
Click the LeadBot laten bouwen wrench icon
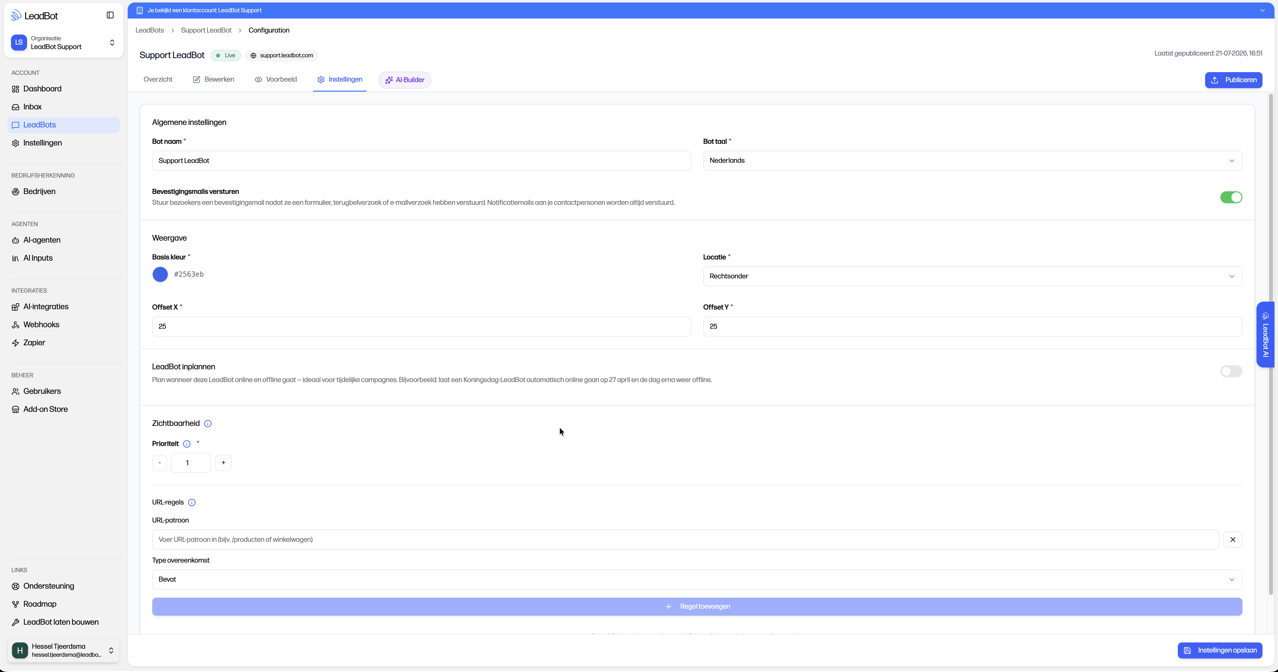(15, 622)
